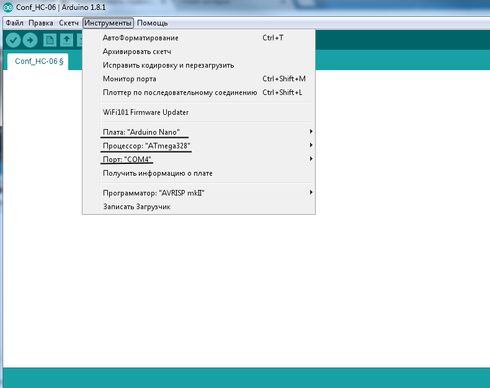This screenshot has width=490, height=388.
Task: Expand Программатор: "AVRISP mkII" submenu
Action: pyautogui.click(x=198, y=193)
